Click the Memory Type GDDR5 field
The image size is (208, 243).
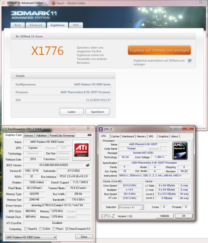click(x=34, y=194)
